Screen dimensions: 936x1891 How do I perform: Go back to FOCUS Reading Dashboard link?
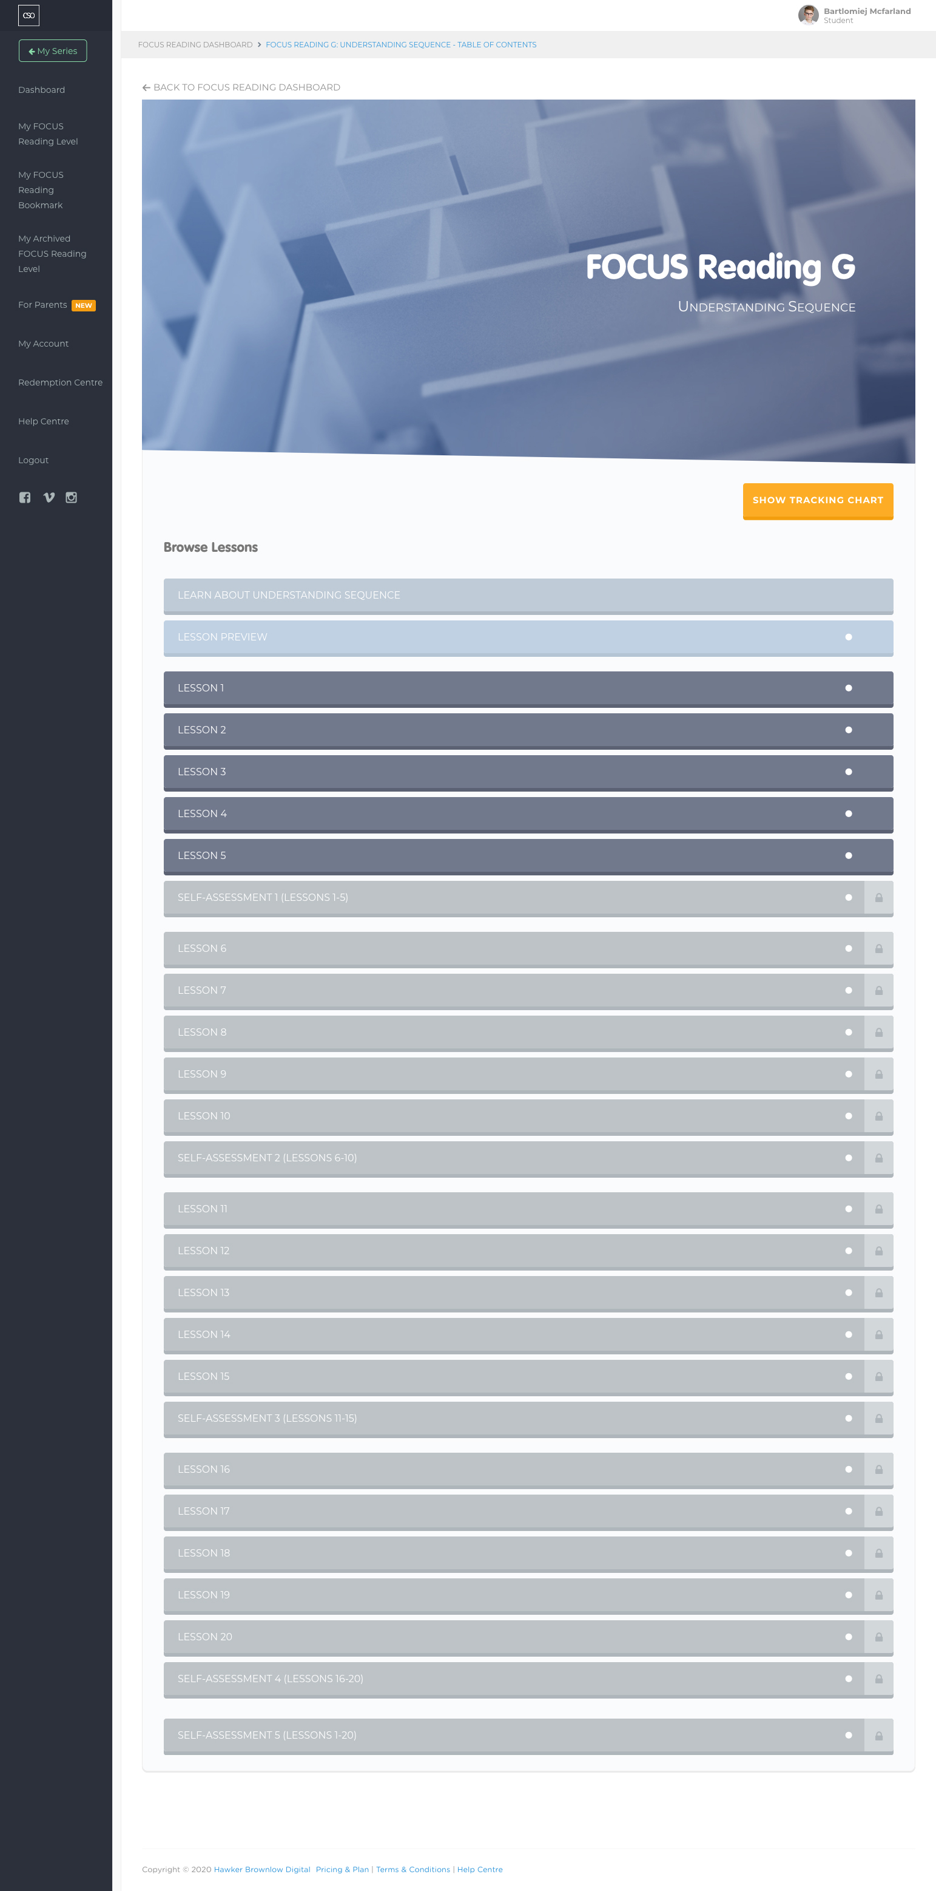pyautogui.click(x=241, y=87)
